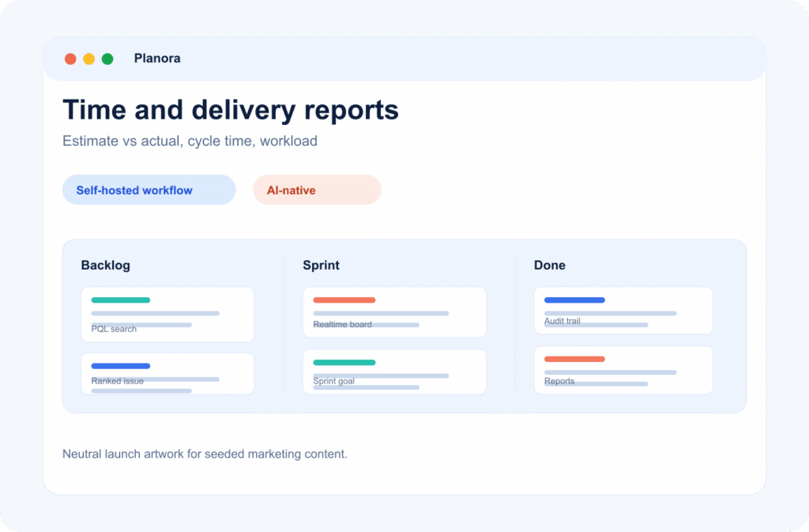Open the Ranked issue card

pyautogui.click(x=167, y=374)
